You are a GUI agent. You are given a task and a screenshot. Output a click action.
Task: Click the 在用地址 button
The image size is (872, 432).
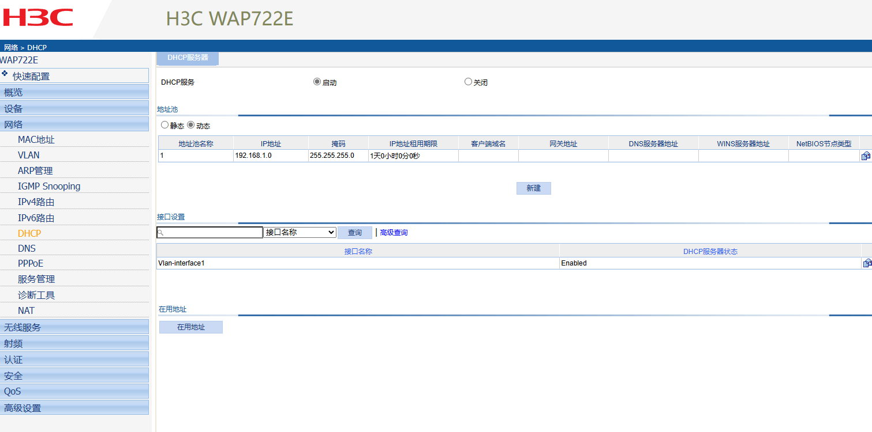click(x=191, y=327)
